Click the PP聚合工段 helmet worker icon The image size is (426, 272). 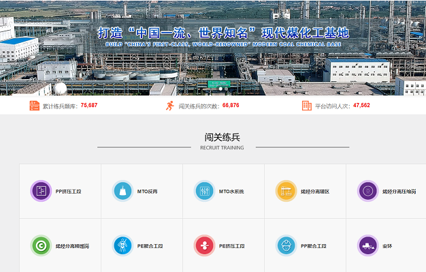[286, 245]
